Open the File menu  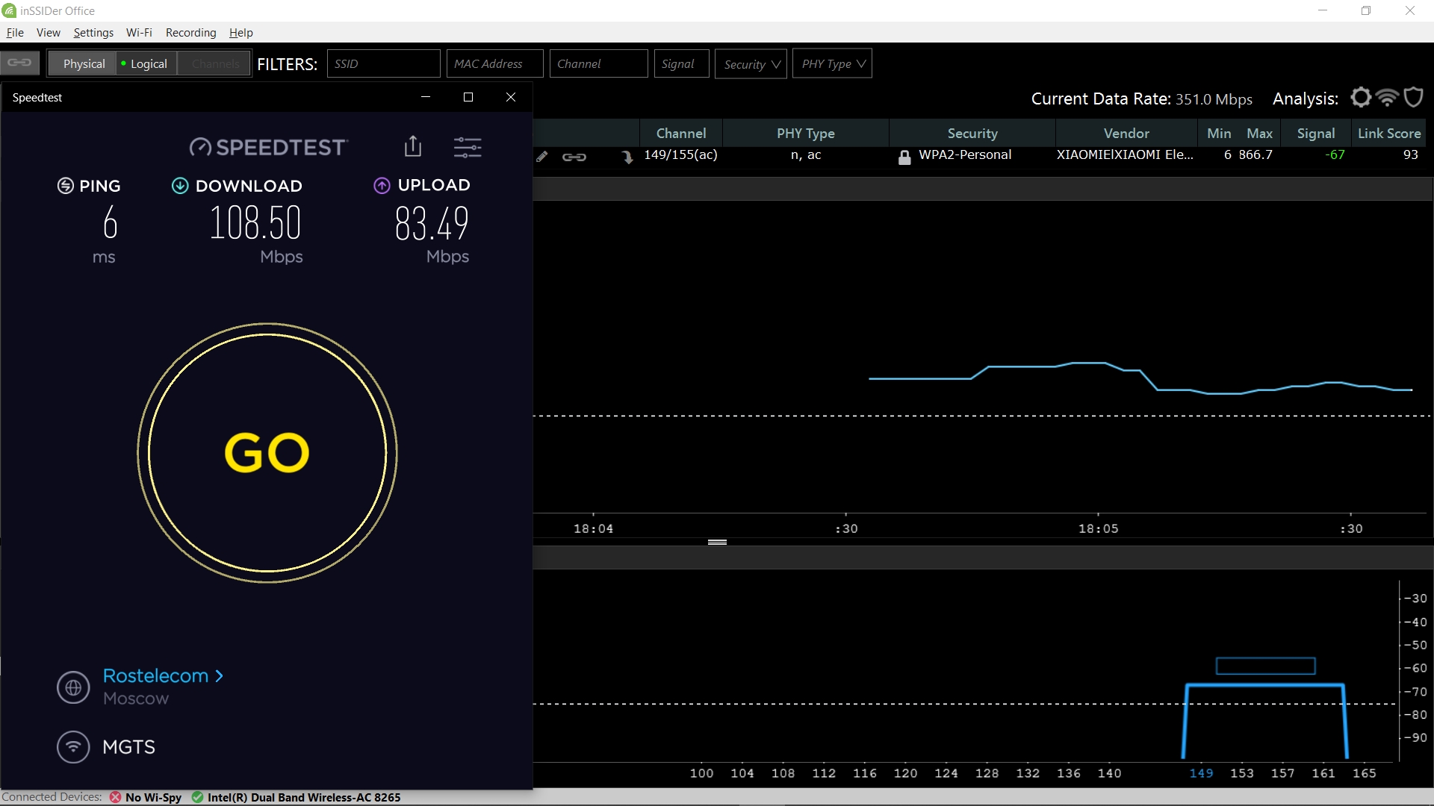point(15,32)
